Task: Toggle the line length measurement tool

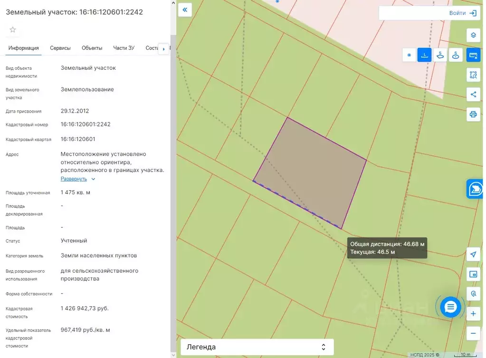Action: (x=424, y=55)
